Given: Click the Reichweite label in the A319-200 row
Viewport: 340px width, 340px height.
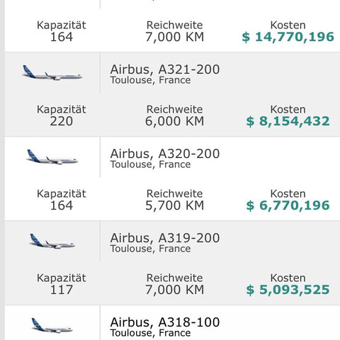Looking at the screenshot, I should pyautogui.click(x=174, y=278).
